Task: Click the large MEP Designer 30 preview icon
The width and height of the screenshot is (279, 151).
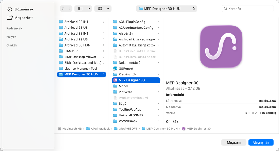Action: (221, 47)
